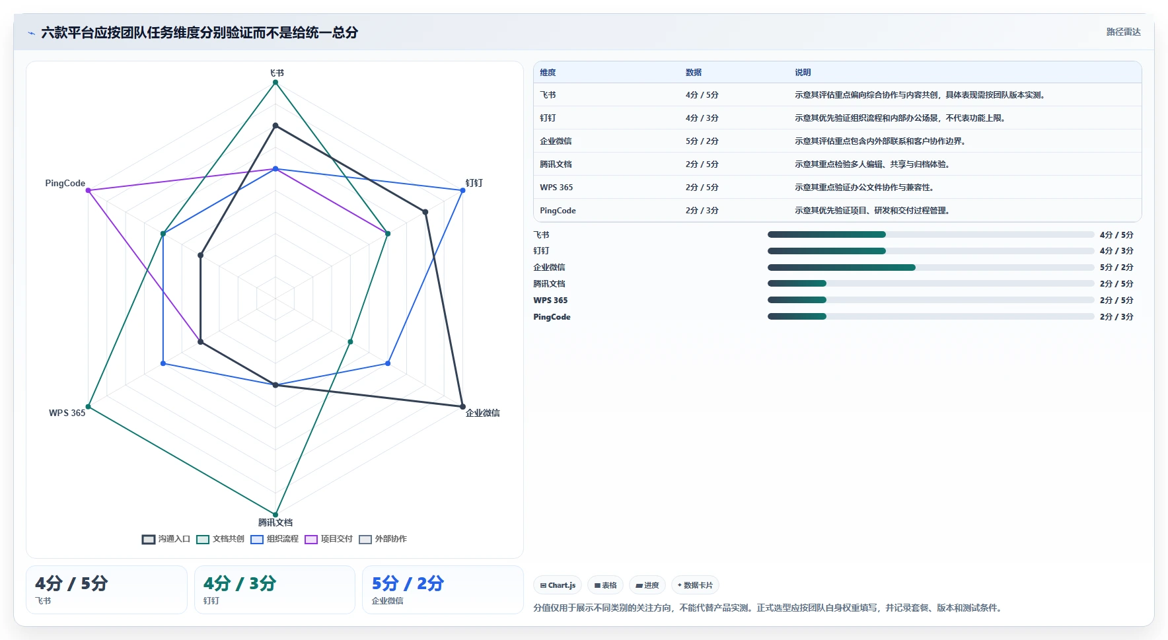This screenshot has width=1168, height=640.
Task: Toggle the 项目交付 legend entry
Action: 328,539
